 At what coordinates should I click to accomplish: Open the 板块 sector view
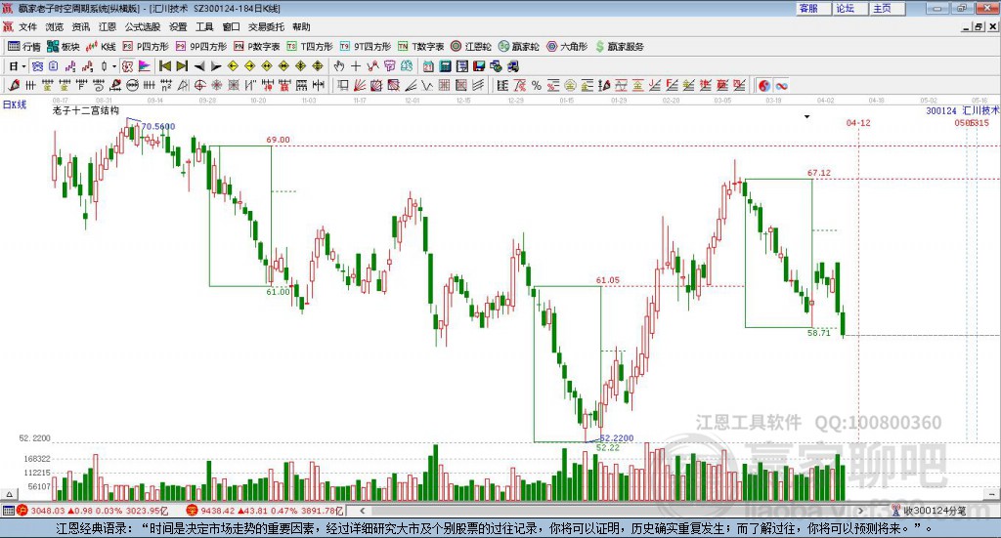click(x=64, y=47)
